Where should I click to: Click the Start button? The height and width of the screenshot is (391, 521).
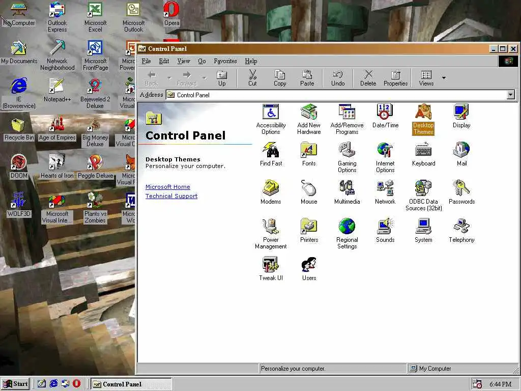tap(15, 384)
